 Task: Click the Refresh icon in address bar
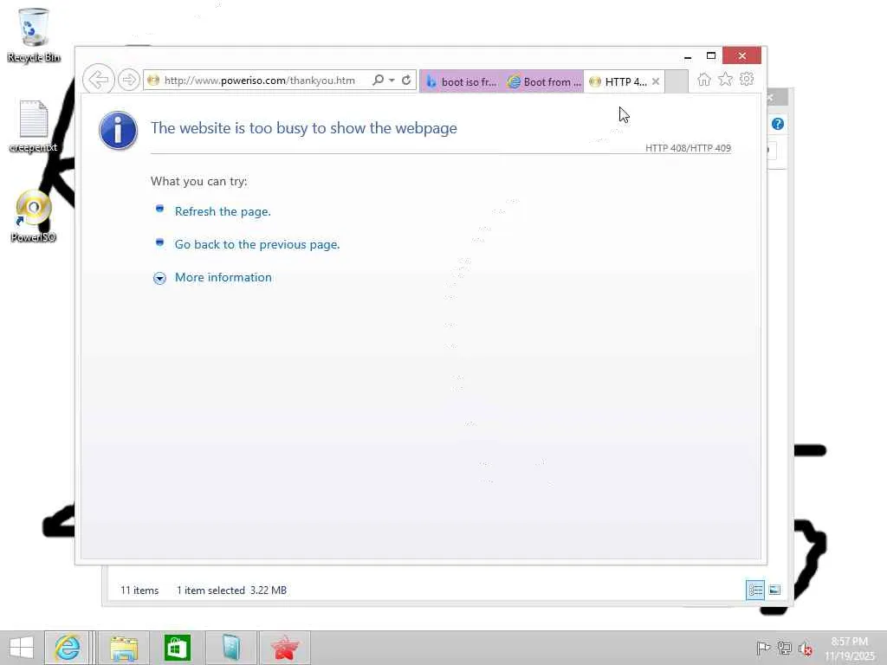point(406,81)
